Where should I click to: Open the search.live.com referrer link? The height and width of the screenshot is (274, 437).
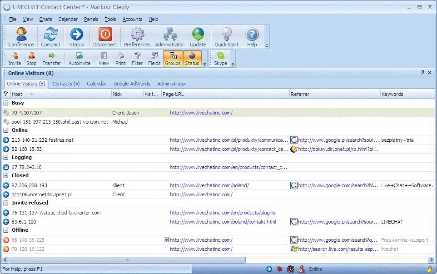[x=338, y=249]
